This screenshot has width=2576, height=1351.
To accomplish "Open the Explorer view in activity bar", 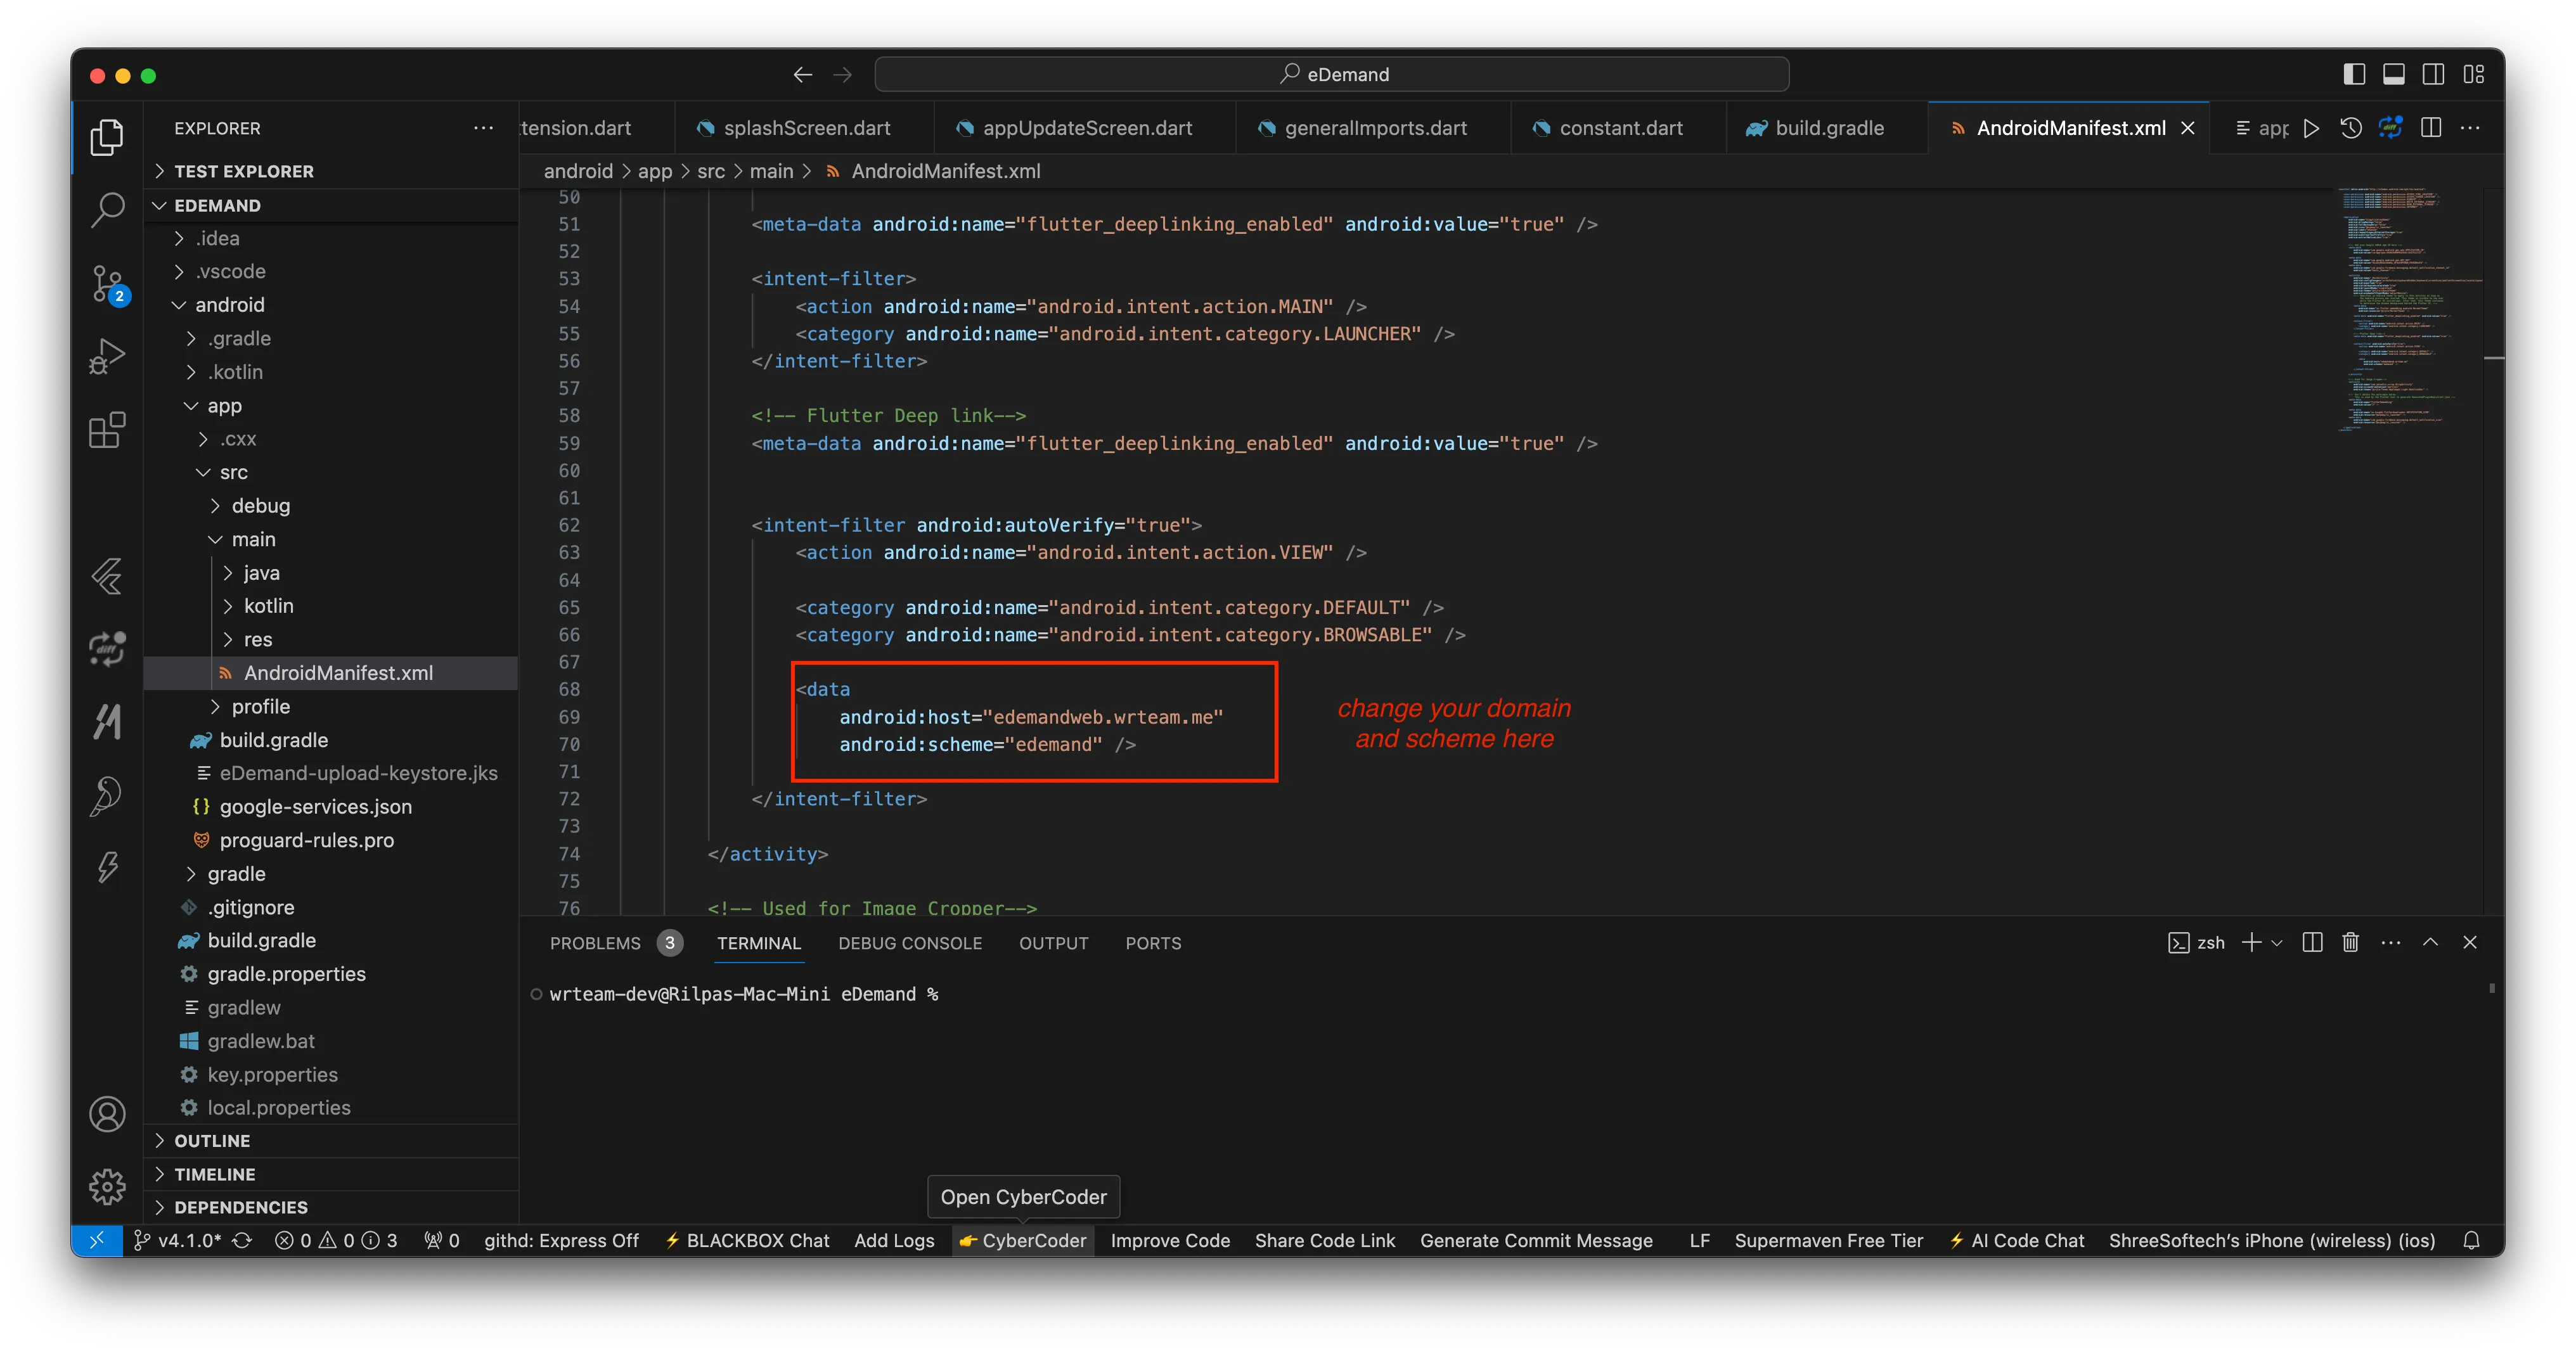I will [x=107, y=137].
